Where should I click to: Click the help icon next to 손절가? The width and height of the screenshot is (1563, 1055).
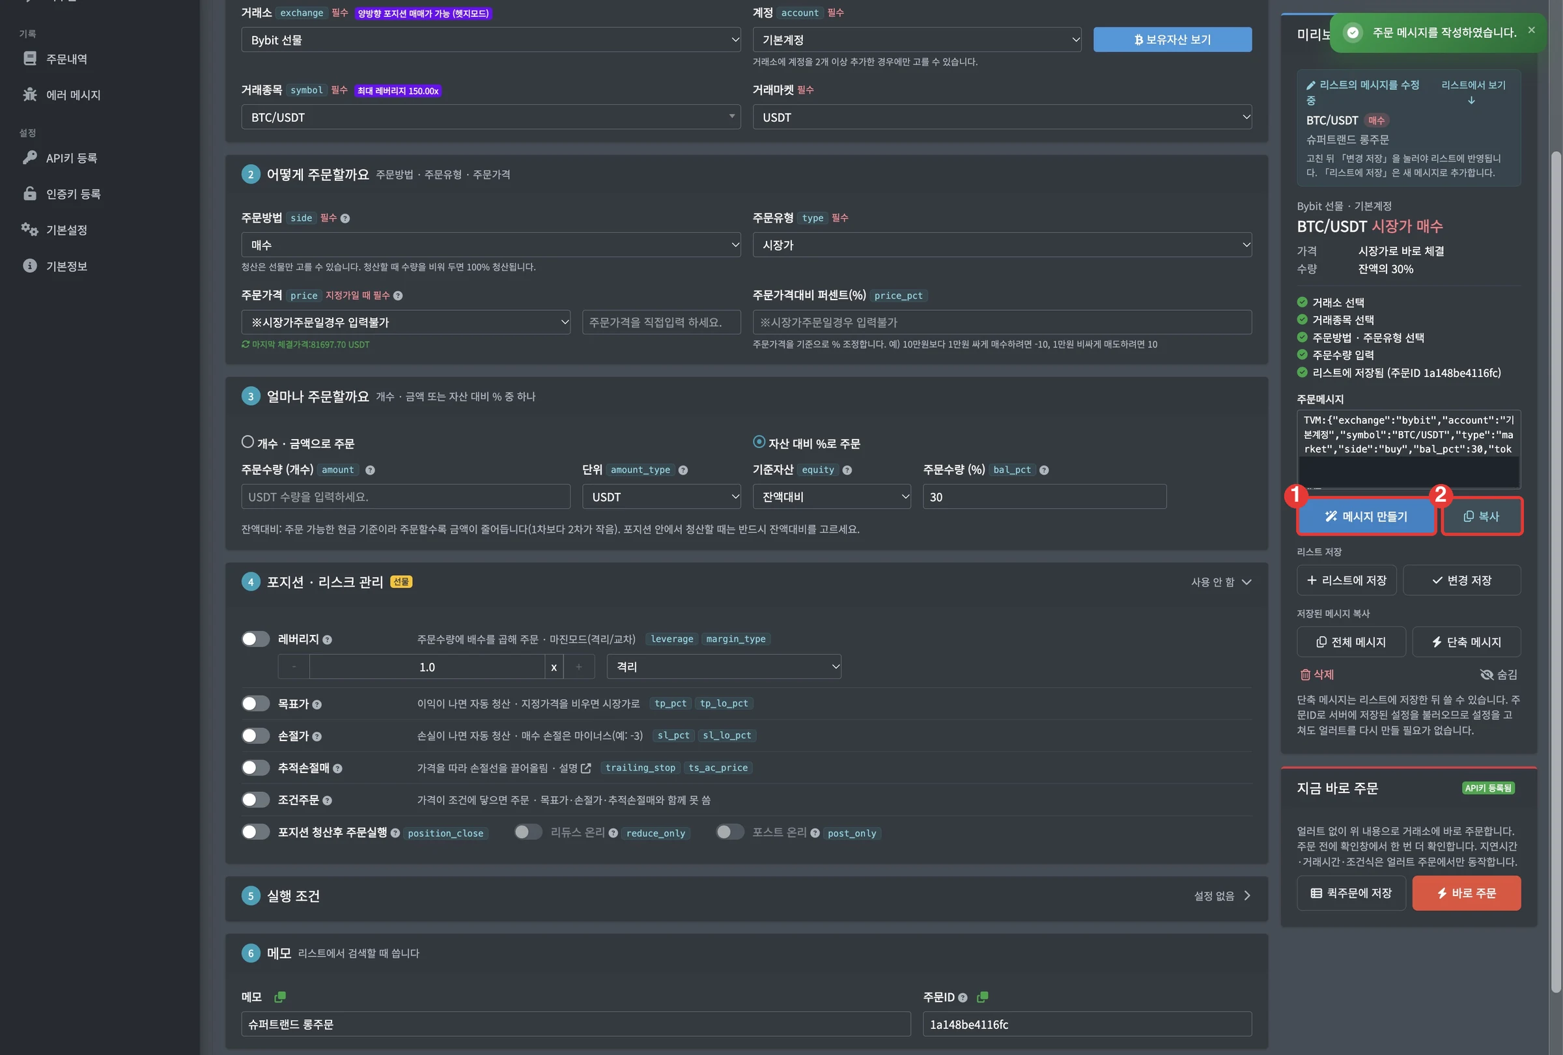point(317,737)
